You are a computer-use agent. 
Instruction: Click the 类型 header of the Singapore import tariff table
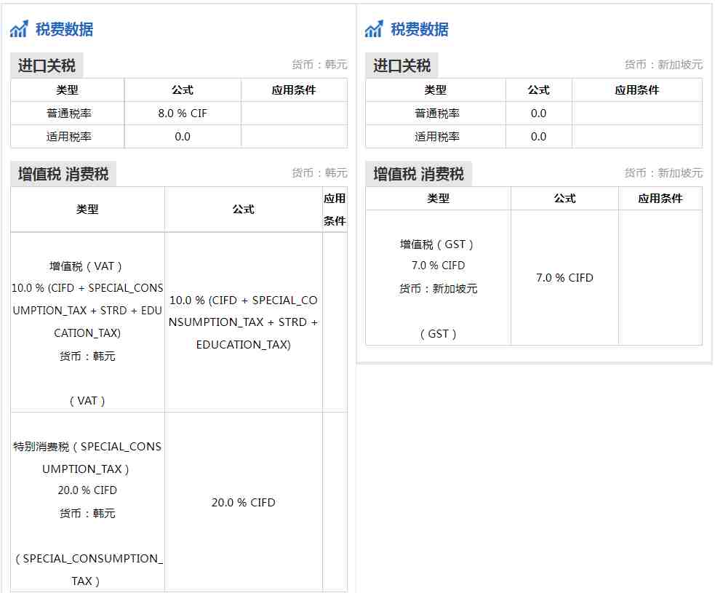(x=436, y=90)
